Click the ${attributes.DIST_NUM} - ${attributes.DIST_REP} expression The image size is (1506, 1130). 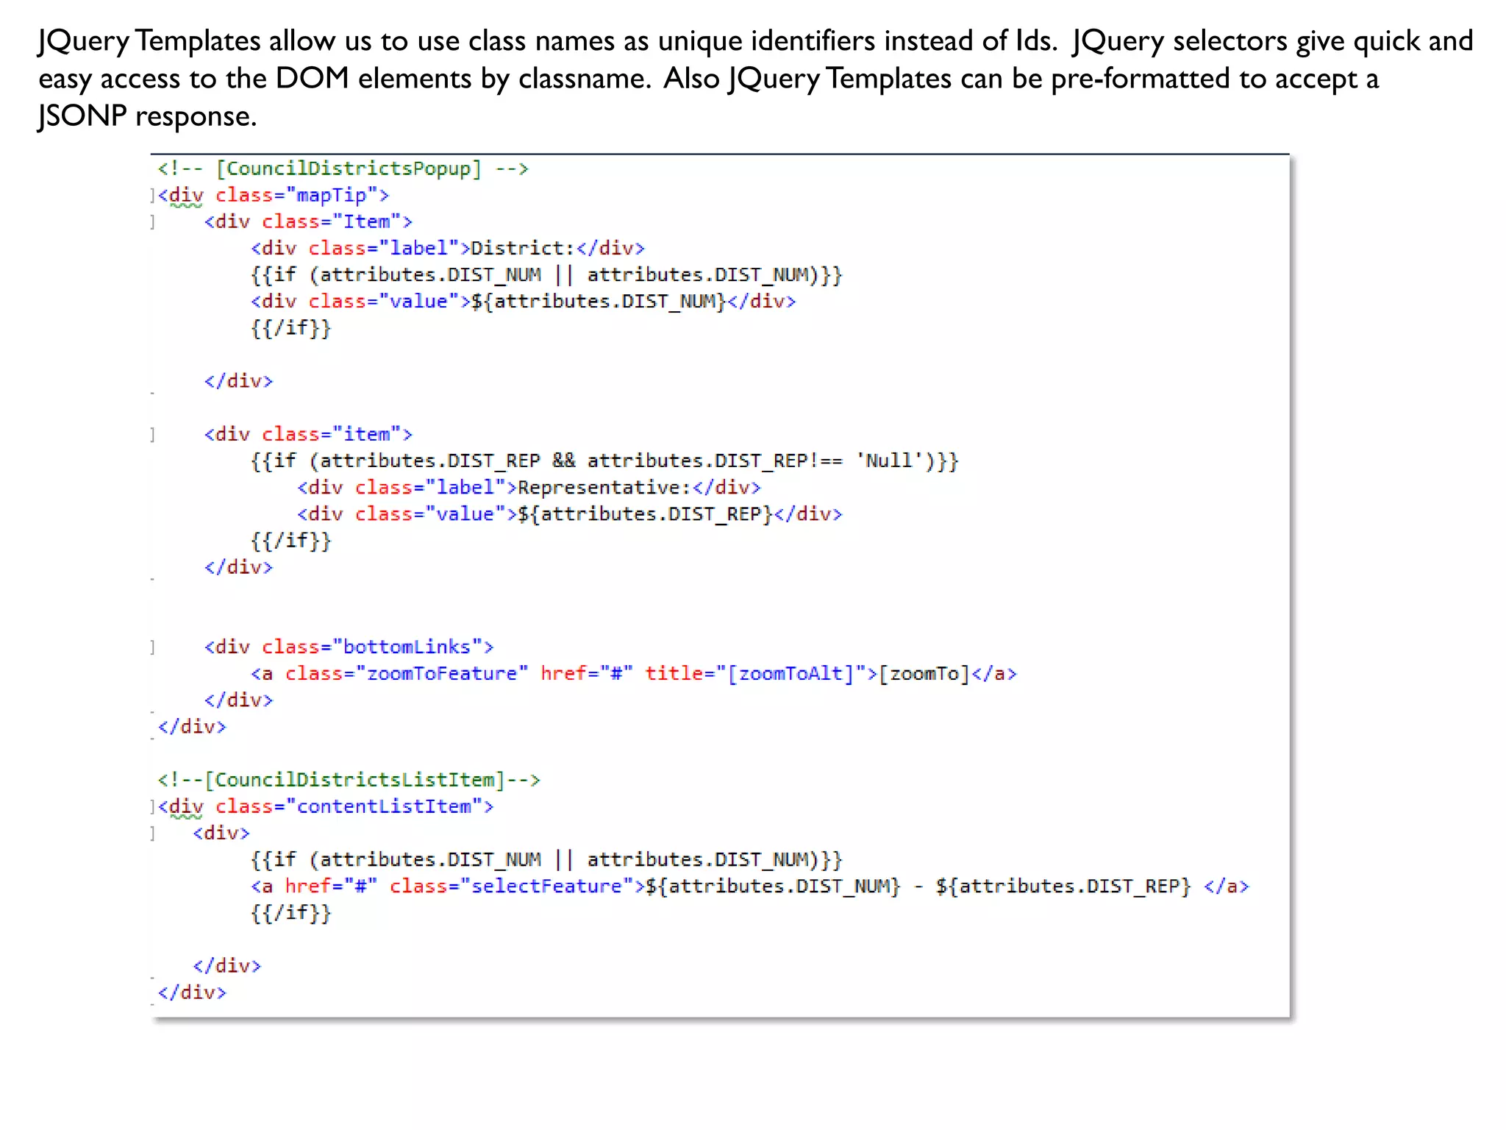point(918,886)
